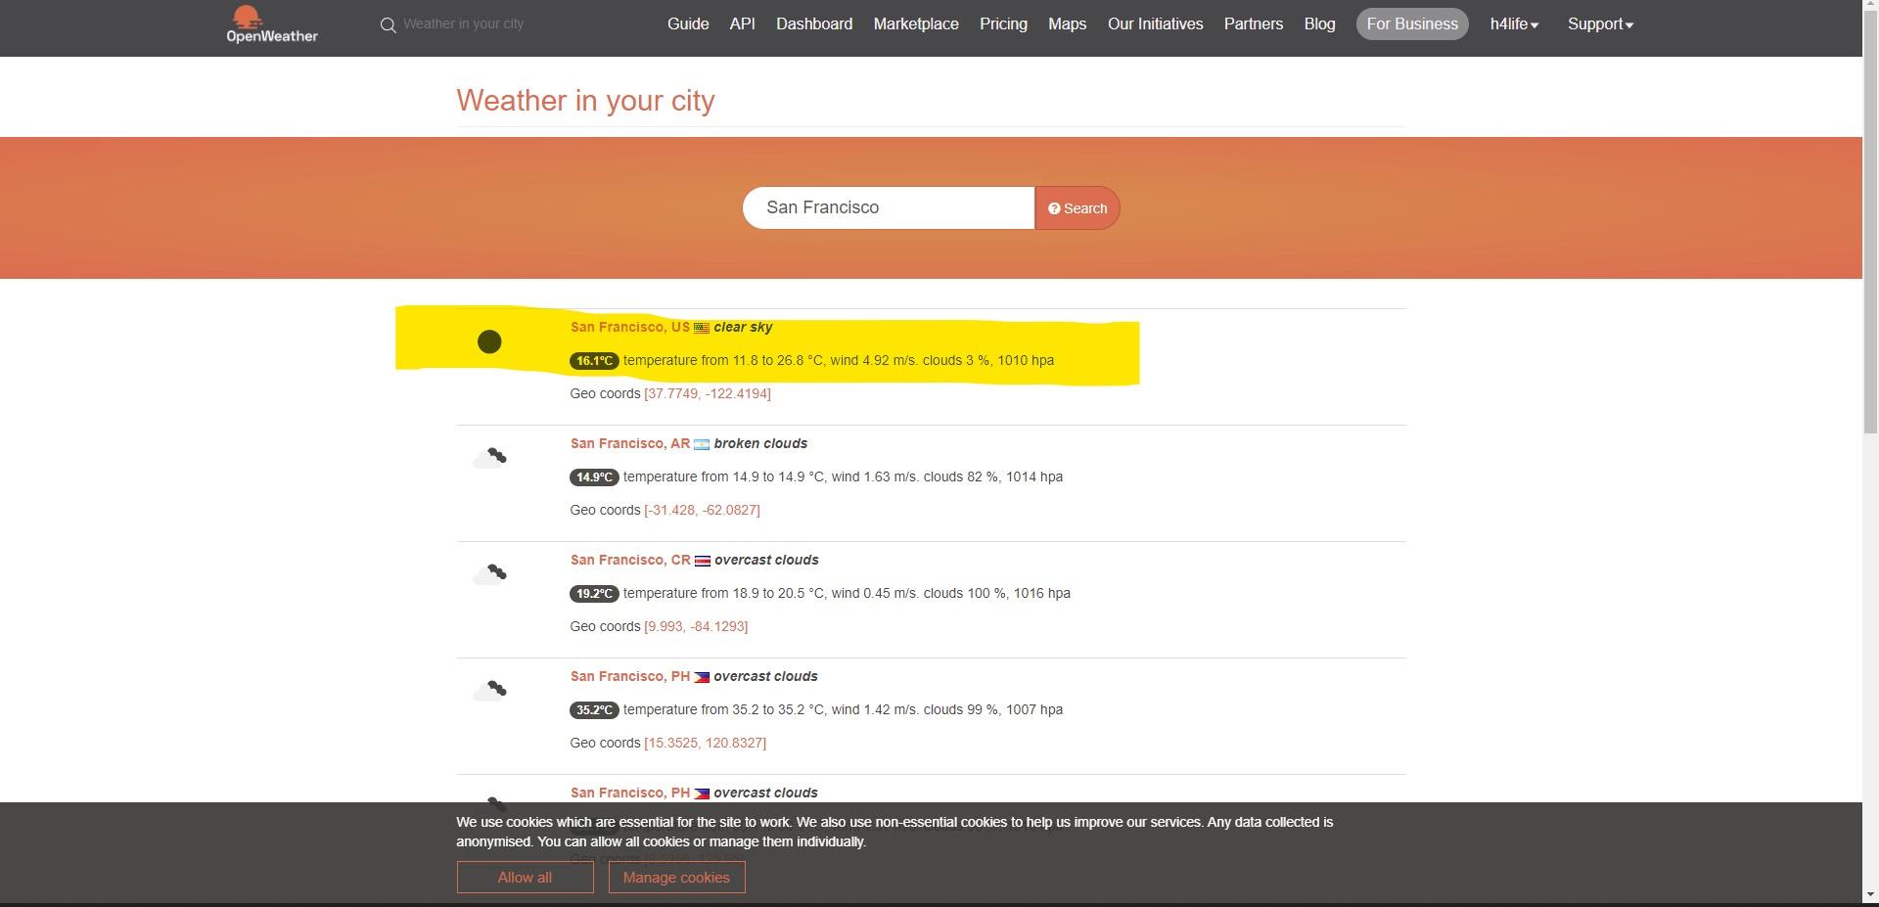Click the Search button

click(x=1077, y=208)
